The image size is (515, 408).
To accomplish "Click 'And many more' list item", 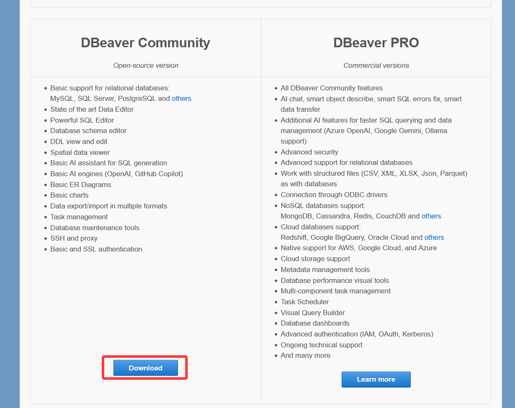I will click(306, 355).
